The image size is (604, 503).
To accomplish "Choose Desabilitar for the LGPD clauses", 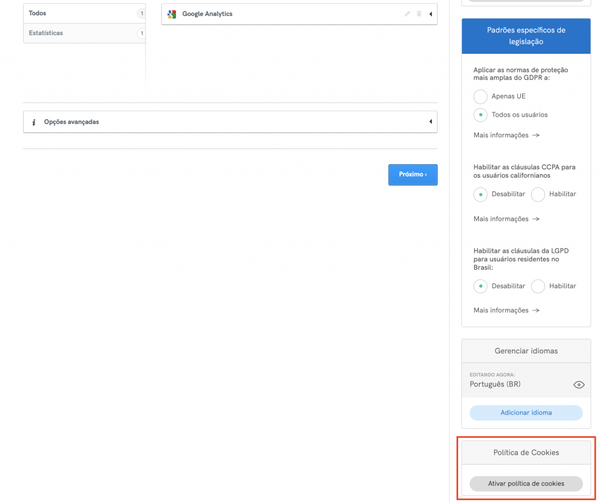I will 480,286.
